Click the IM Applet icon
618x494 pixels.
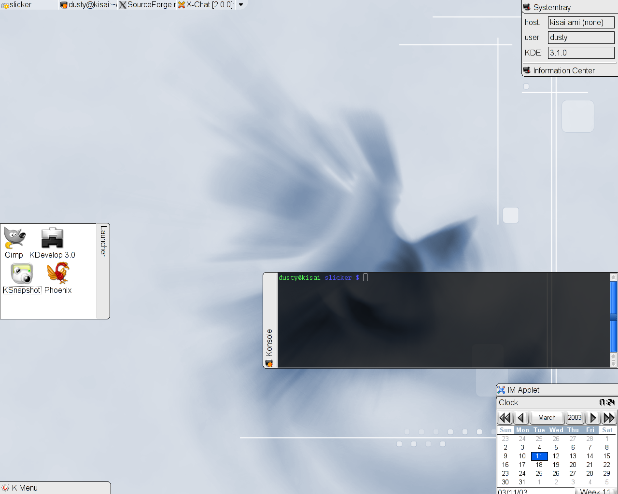click(501, 390)
